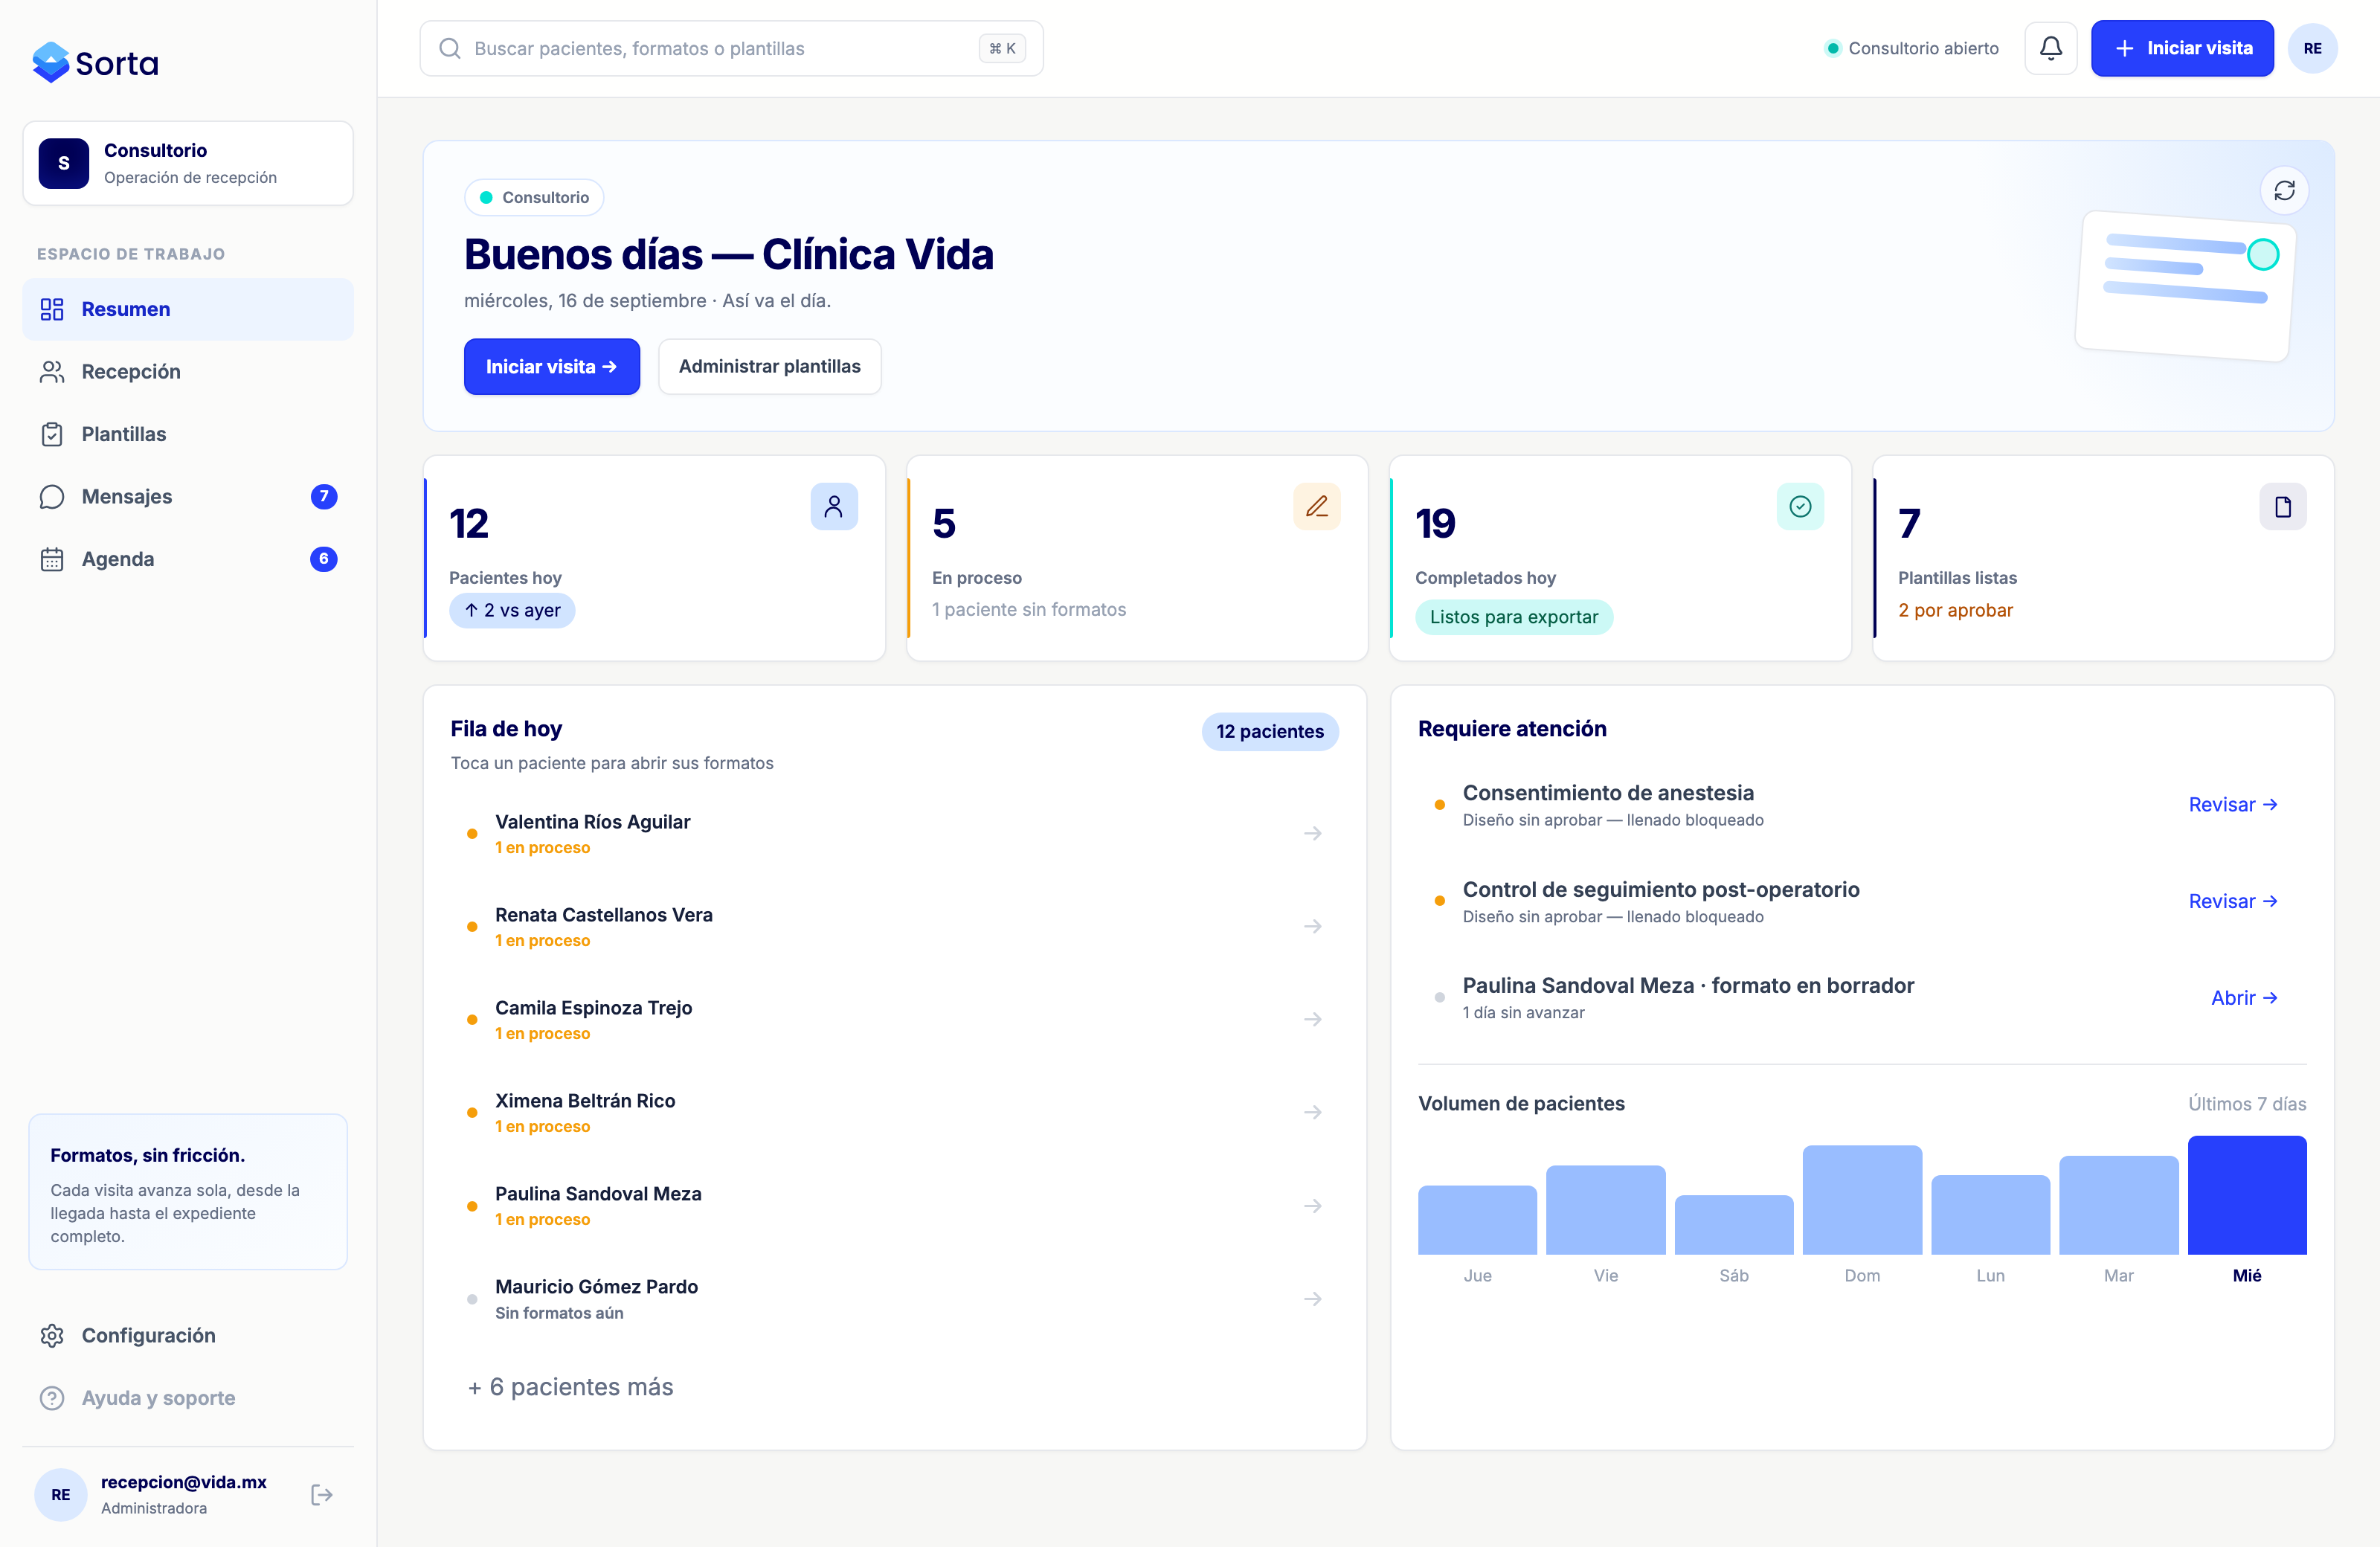Click the arrow on Paulina Sandoval Meza queue row
Viewport: 2380px width, 1547px height.
point(1312,1205)
